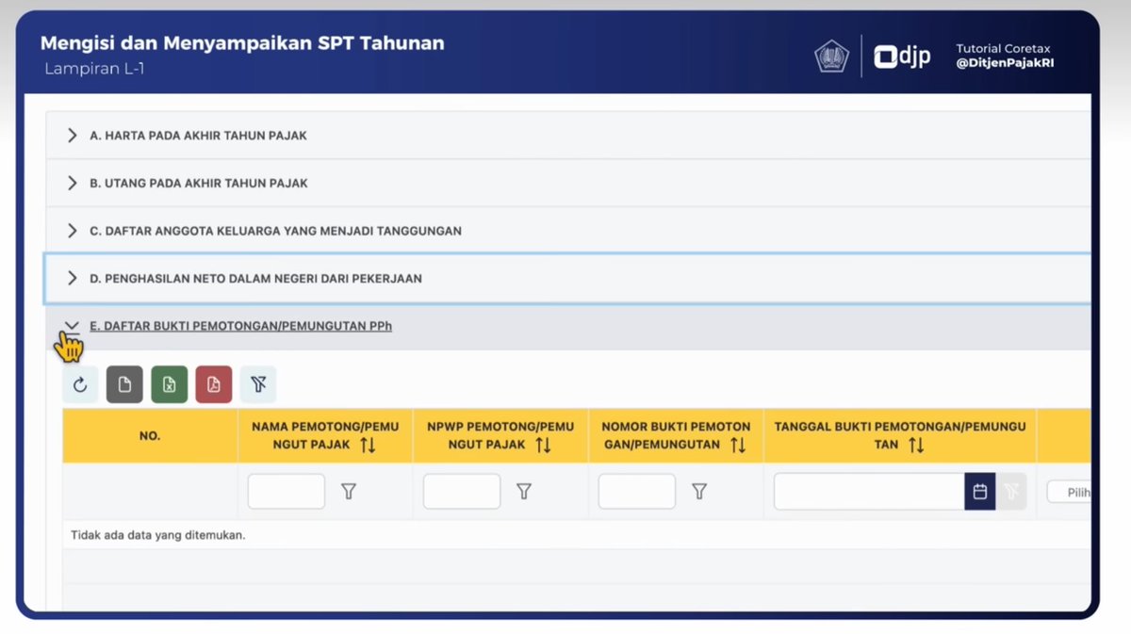Viewport: 1131px width, 634px height.
Task: Click the clear-filter funnel icon in the toolbar
Action: tap(257, 383)
